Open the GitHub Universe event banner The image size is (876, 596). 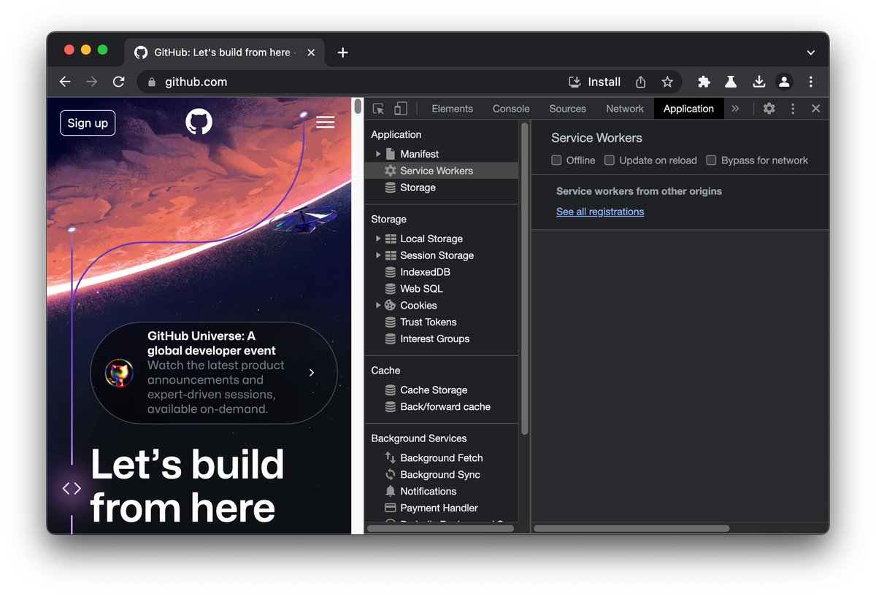pyautogui.click(x=214, y=373)
